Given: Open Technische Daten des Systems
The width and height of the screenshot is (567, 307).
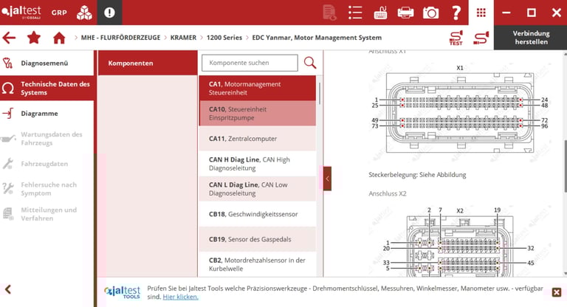Looking at the screenshot, I should [47, 88].
